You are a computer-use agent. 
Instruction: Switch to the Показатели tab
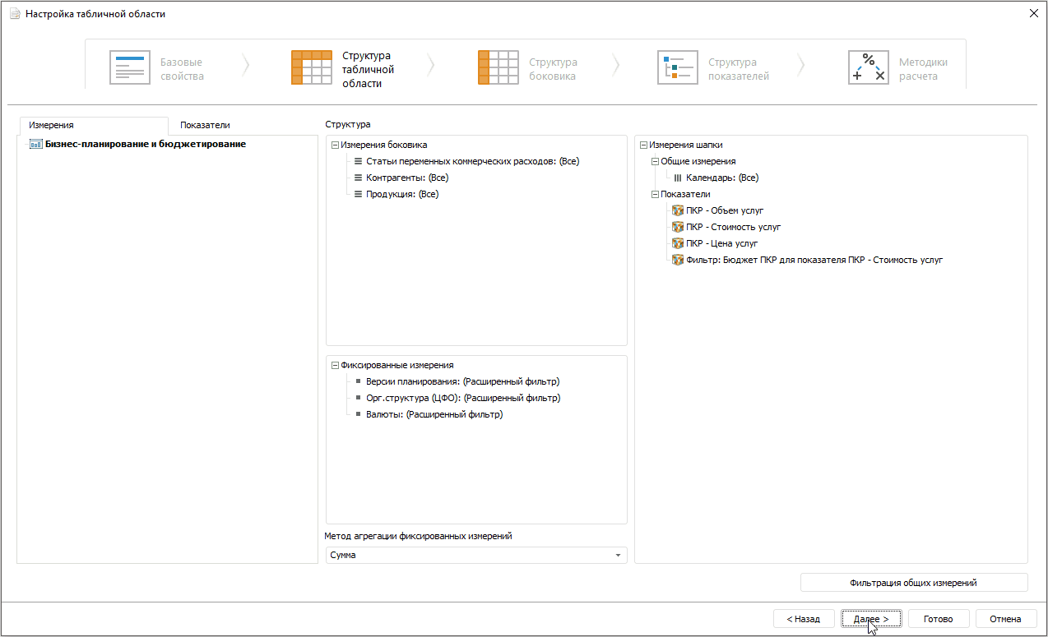click(205, 125)
